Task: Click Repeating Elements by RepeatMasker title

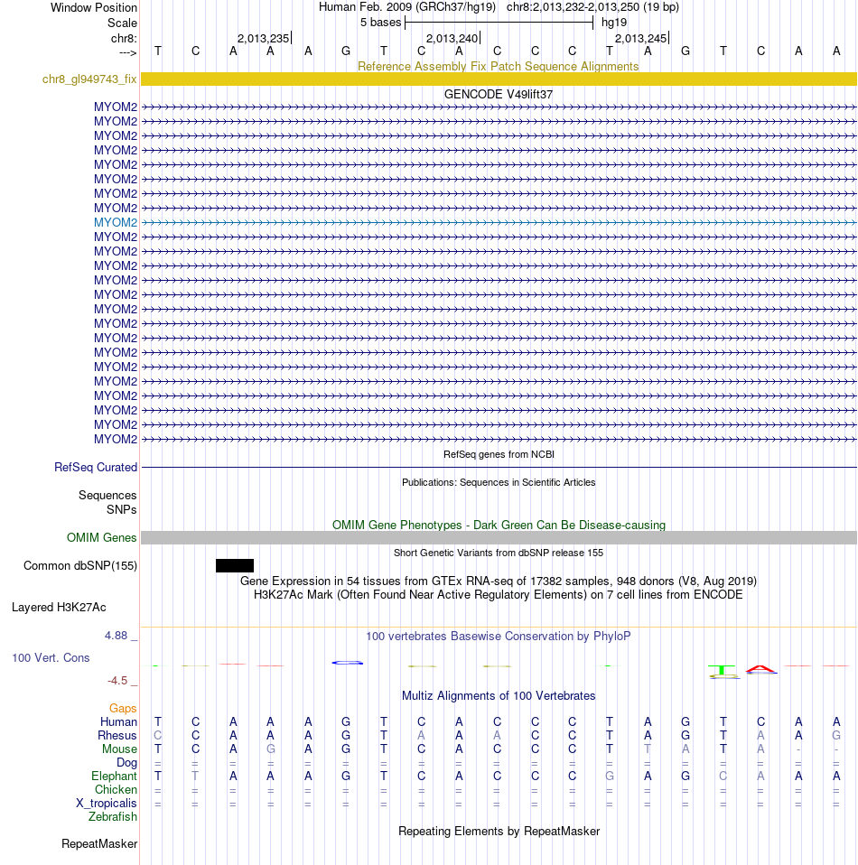Action: click(x=499, y=832)
